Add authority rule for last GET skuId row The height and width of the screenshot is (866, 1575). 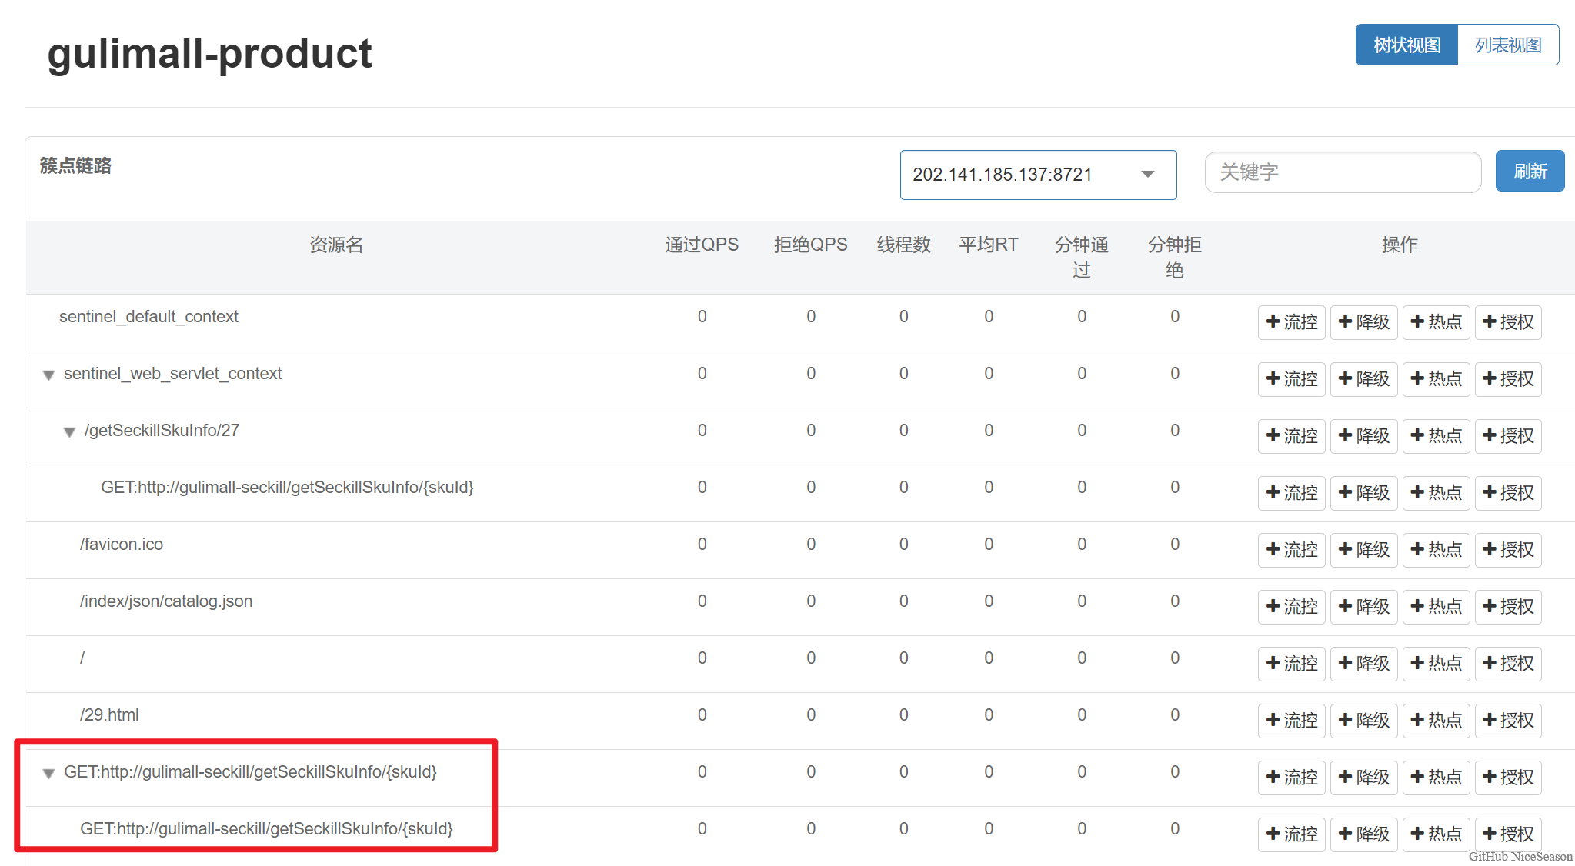(1508, 834)
